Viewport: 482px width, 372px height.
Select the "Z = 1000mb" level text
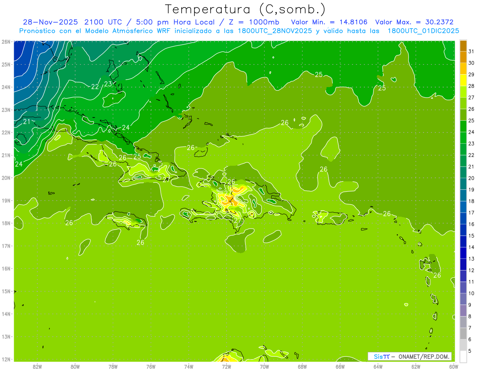(x=254, y=22)
